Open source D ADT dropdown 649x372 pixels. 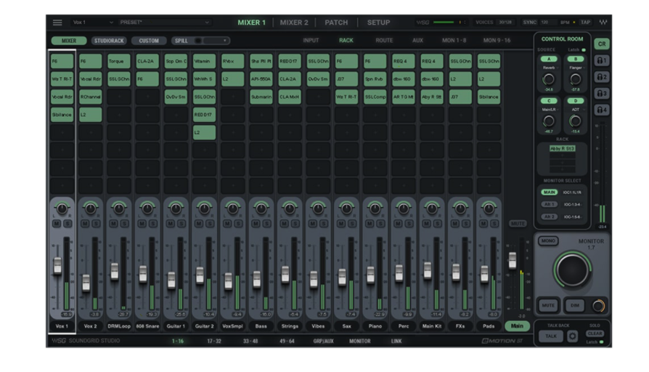coord(577,110)
